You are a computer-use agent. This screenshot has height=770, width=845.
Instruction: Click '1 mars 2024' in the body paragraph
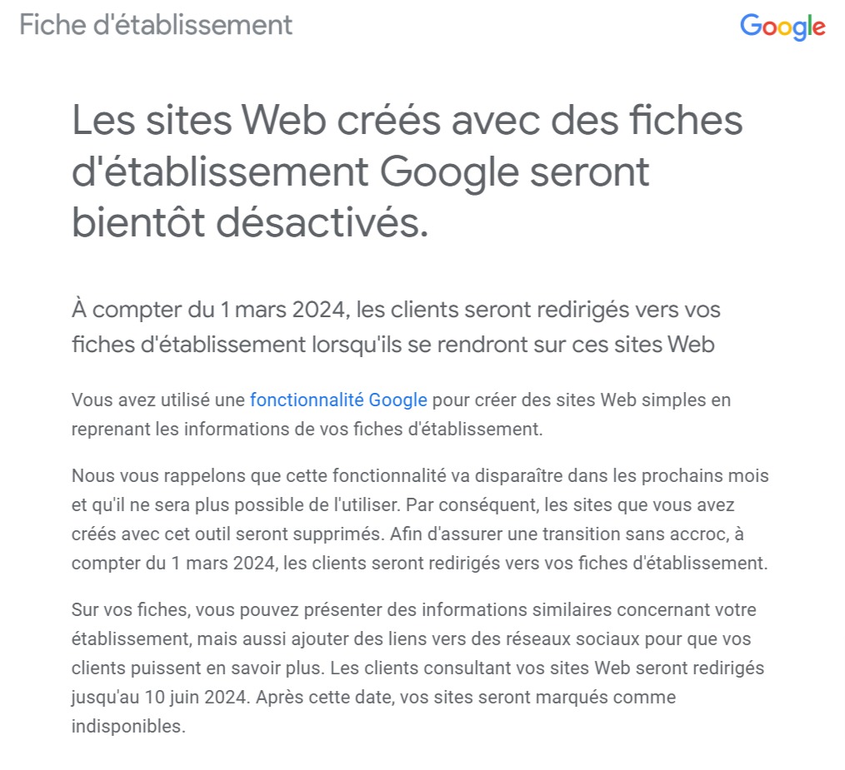[223, 564]
